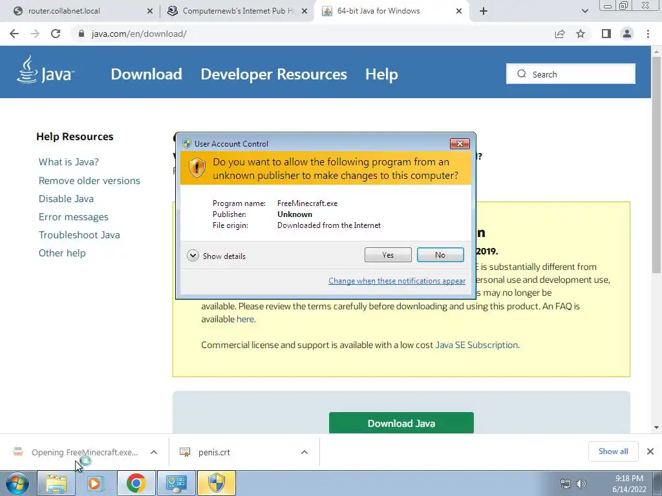Open Windows Media Player from taskbar

[x=96, y=483]
